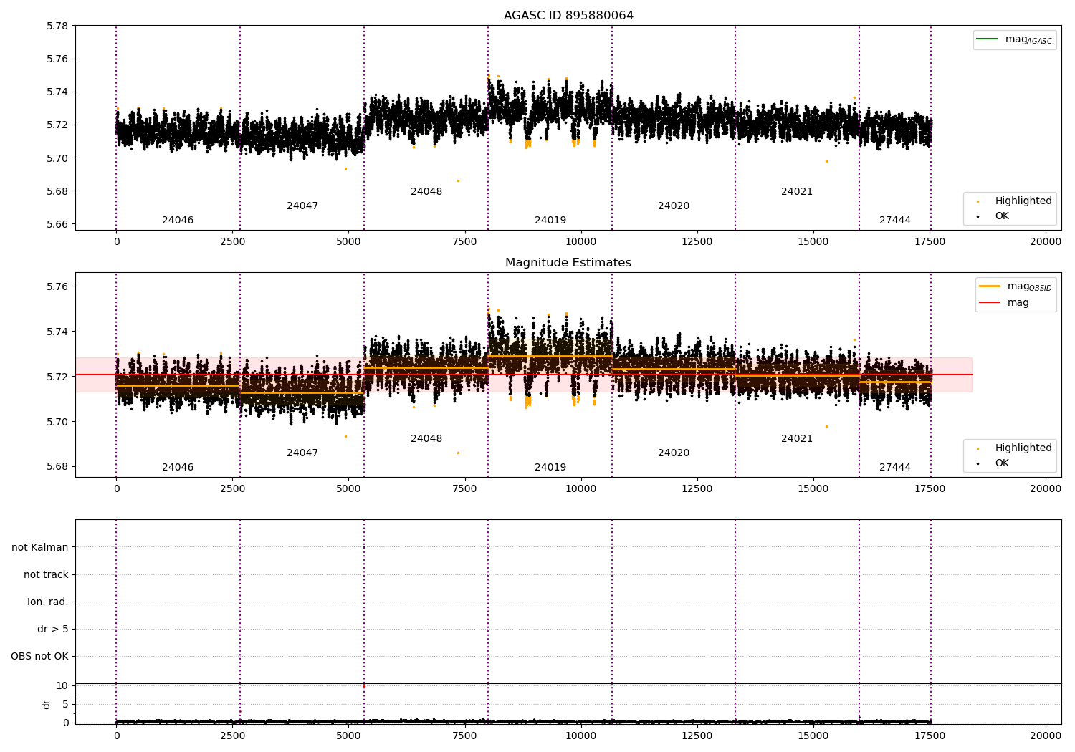This screenshot has width=1075, height=752.
Task: Click OBSID label 24048 in Magnitude Estimates plot
Action: (x=426, y=439)
